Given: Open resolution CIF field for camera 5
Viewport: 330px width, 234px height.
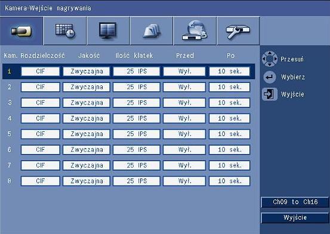Looking at the screenshot, I should [41, 134].
